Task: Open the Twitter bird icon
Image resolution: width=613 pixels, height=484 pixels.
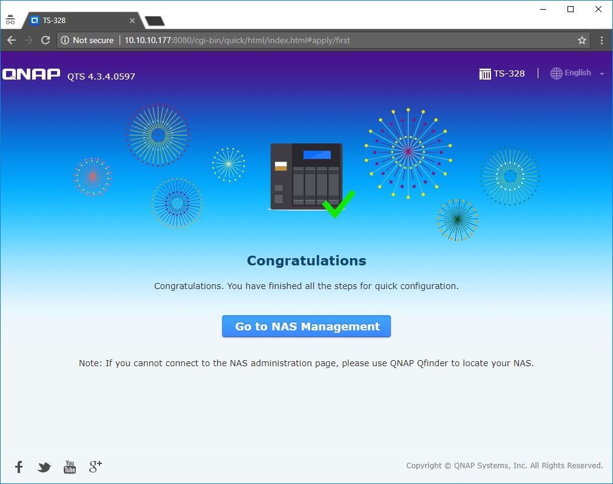Action: 44,467
